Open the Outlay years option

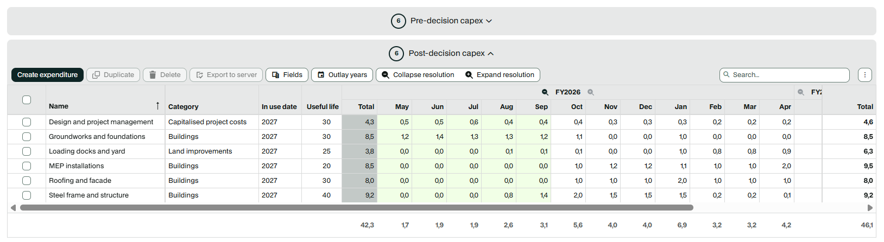tap(342, 75)
